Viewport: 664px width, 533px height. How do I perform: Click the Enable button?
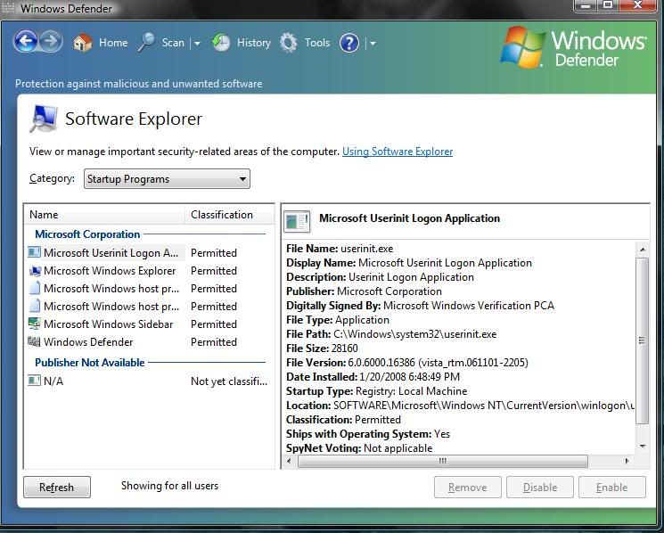click(612, 488)
